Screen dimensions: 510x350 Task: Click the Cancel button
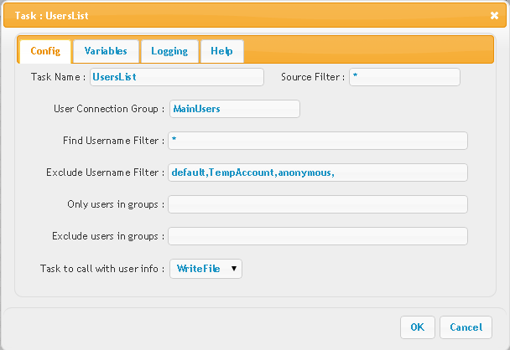tap(466, 327)
